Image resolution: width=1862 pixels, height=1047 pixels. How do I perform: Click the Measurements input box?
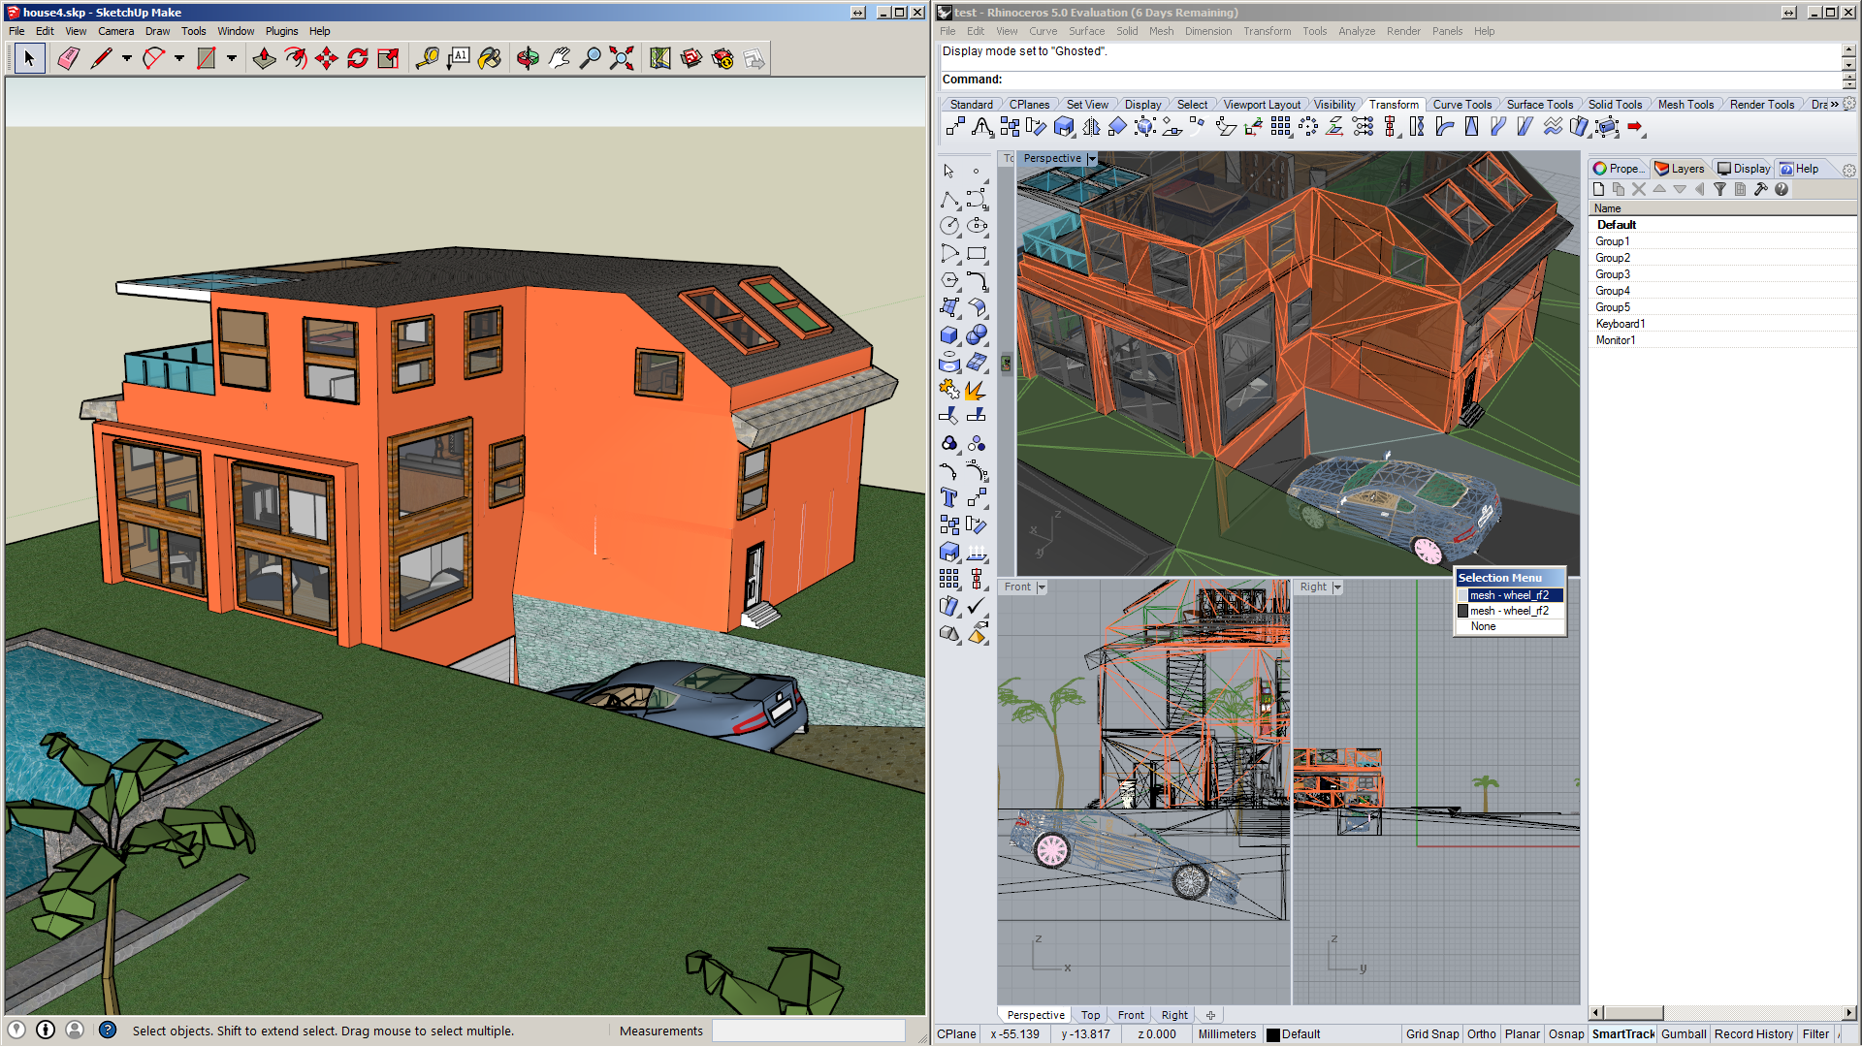coord(808,1031)
